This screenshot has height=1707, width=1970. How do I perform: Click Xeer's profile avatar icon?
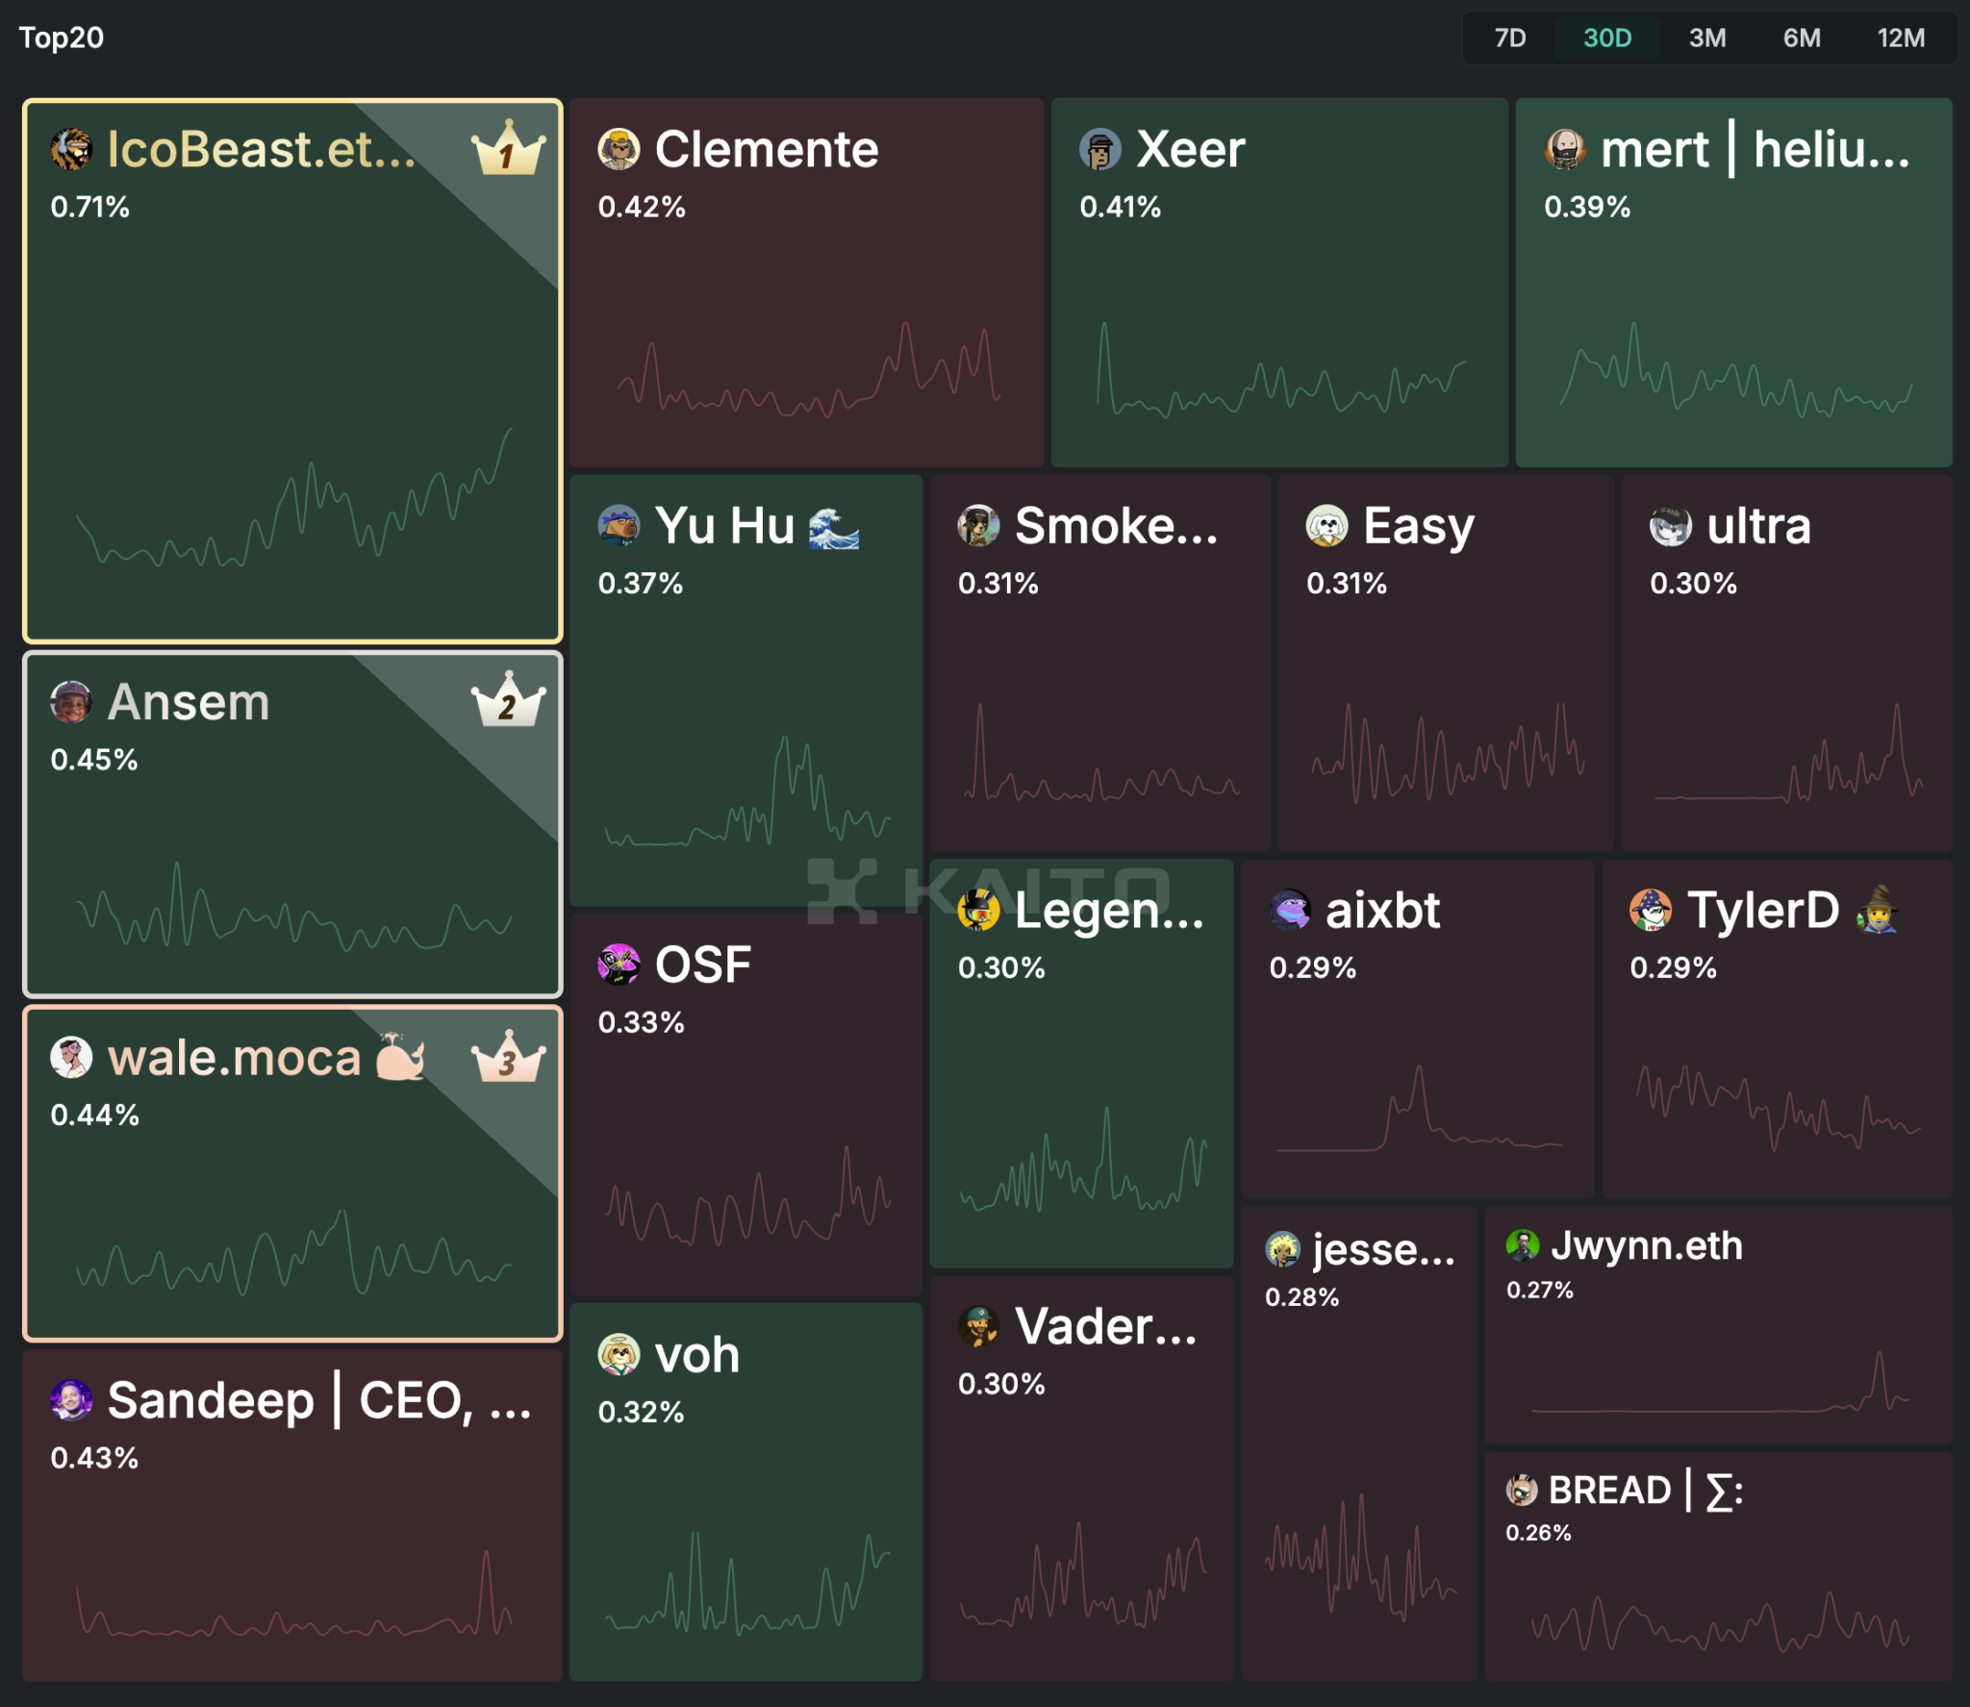[1099, 149]
